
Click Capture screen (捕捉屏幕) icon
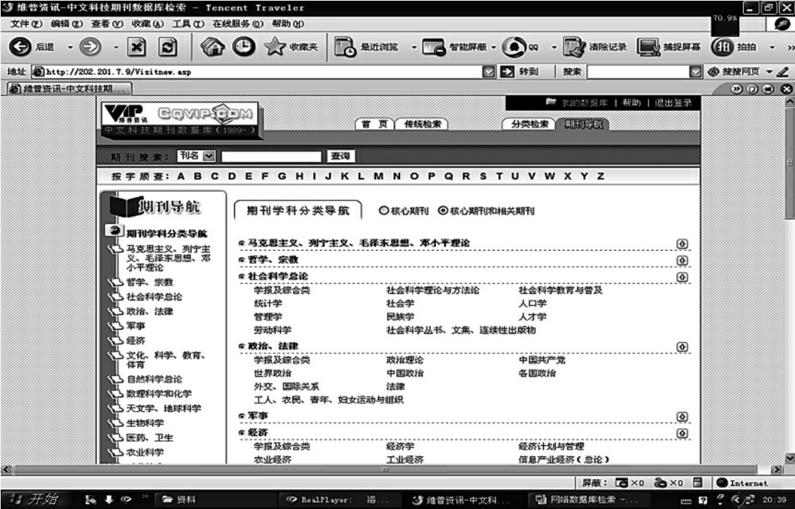coord(648,47)
